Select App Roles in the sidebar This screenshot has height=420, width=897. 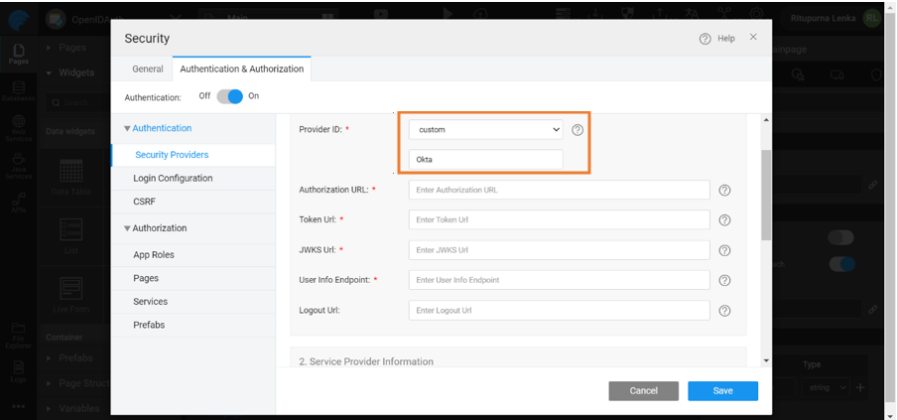click(x=154, y=255)
